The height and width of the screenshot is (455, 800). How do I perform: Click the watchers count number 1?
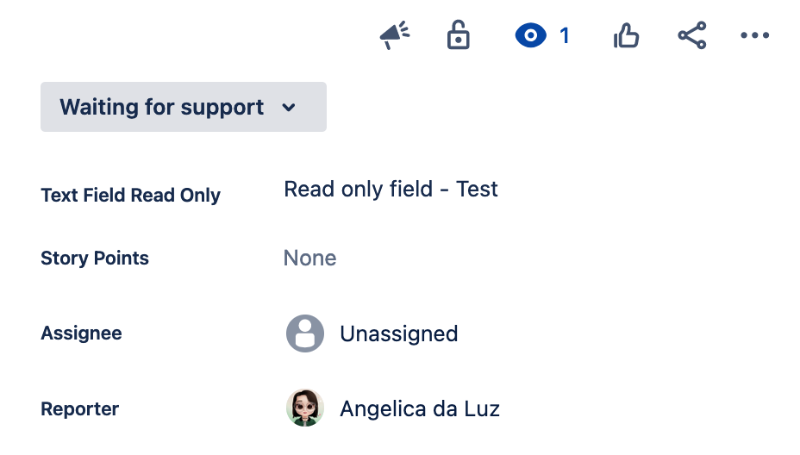[565, 36]
